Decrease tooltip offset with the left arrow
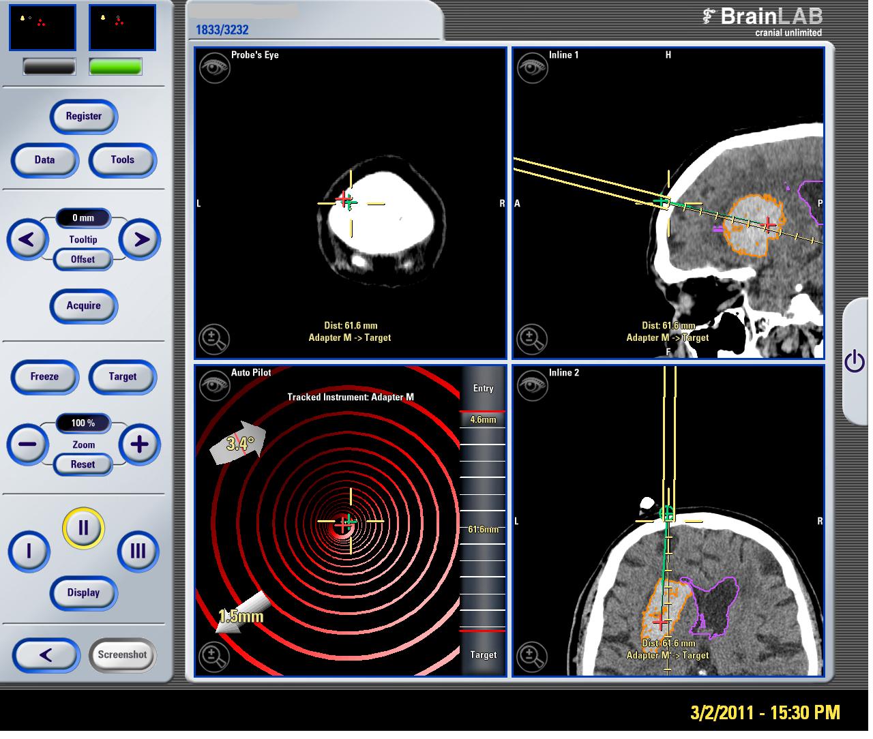 coord(27,240)
